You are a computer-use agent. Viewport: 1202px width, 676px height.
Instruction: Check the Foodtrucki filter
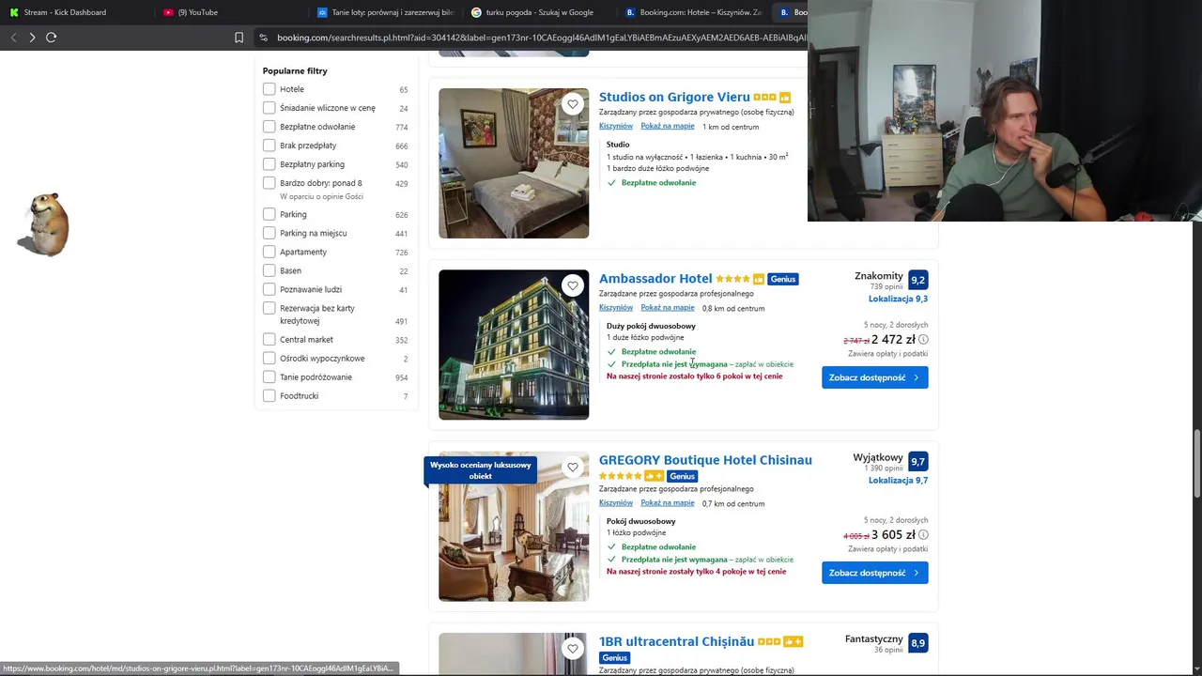(270, 396)
